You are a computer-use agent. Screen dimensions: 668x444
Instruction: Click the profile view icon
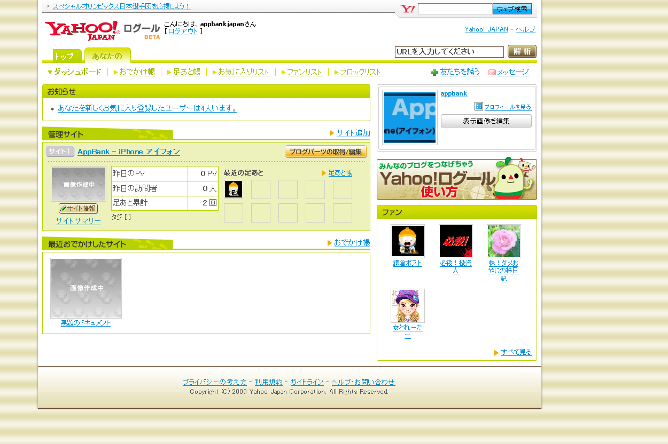(x=479, y=106)
